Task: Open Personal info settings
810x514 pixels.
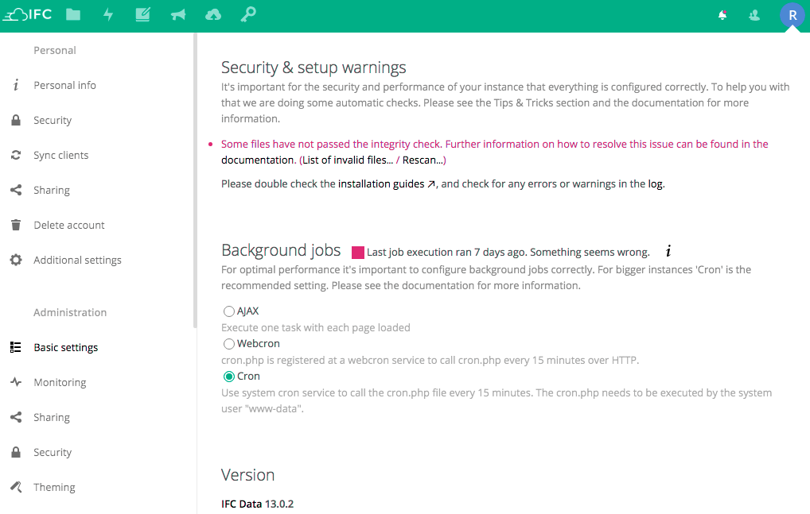Action: pos(64,85)
